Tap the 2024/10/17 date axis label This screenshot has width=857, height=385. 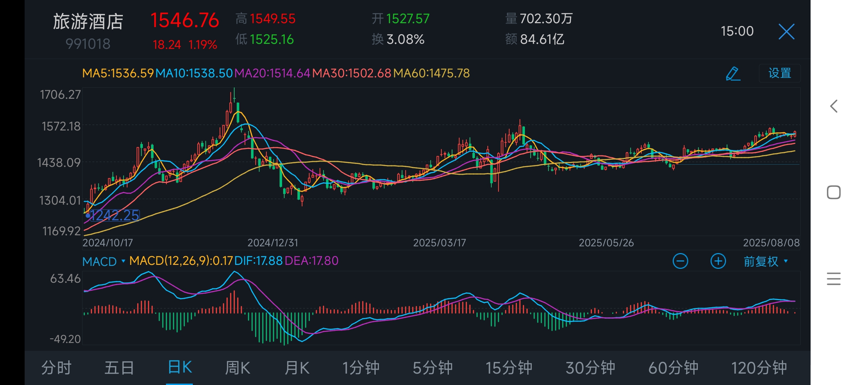click(107, 243)
